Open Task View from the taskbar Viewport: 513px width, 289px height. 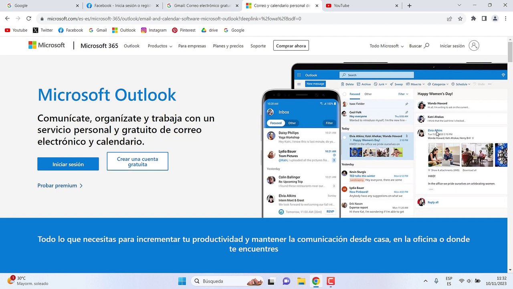271,281
